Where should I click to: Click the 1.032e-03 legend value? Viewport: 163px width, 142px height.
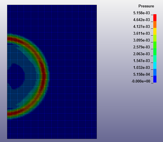click(142, 67)
